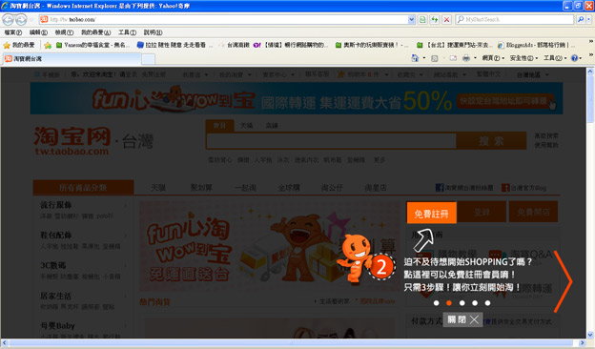595x349 pixels.
Task: Open the 工具(T) menu in menu bar
Action: coord(127,32)
